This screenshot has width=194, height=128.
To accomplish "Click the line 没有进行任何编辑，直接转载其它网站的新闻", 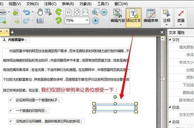I will (48, 121).
